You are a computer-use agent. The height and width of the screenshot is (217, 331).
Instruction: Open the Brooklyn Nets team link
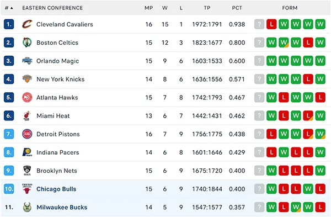click(x=57, y=171)
